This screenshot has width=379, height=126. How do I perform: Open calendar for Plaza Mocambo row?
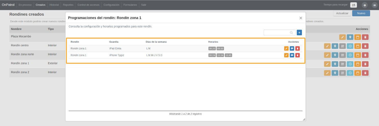pyautogui.click(x=358, y=37)
